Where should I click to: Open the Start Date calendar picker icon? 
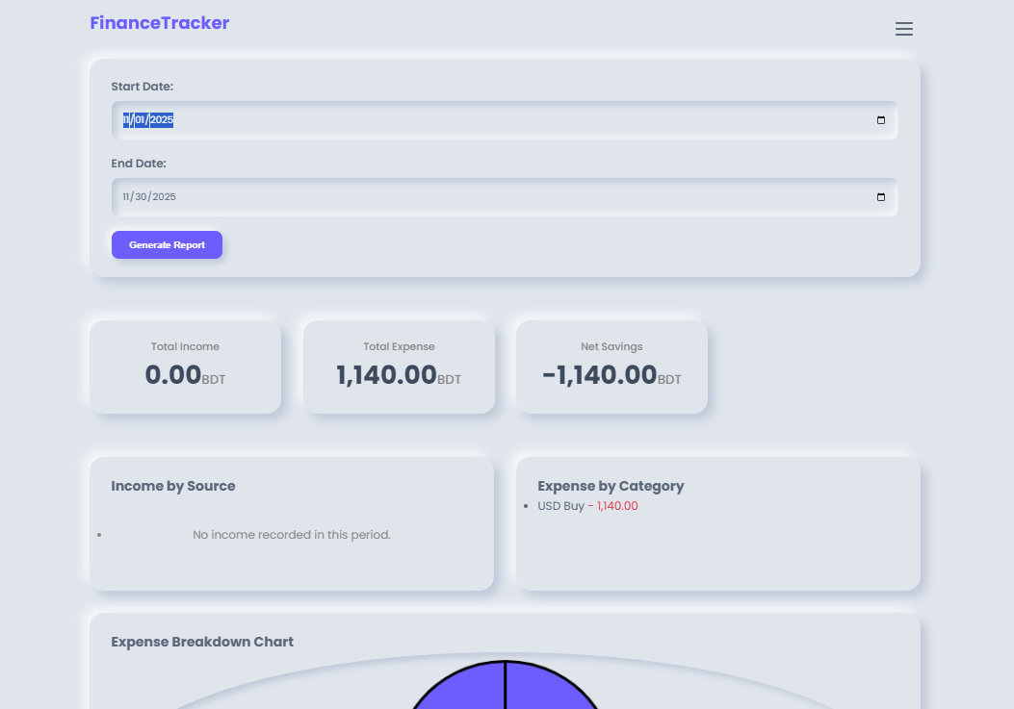click(x=880, y=120)
